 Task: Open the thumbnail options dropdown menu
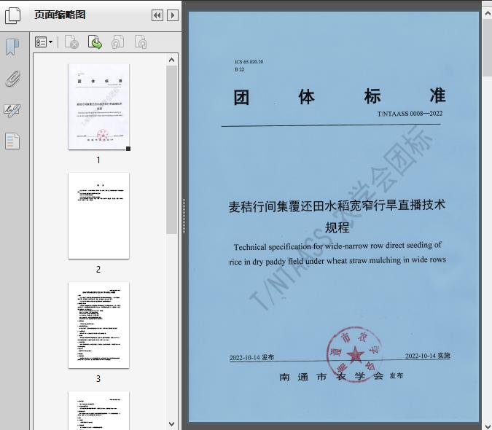coord(44,42)
